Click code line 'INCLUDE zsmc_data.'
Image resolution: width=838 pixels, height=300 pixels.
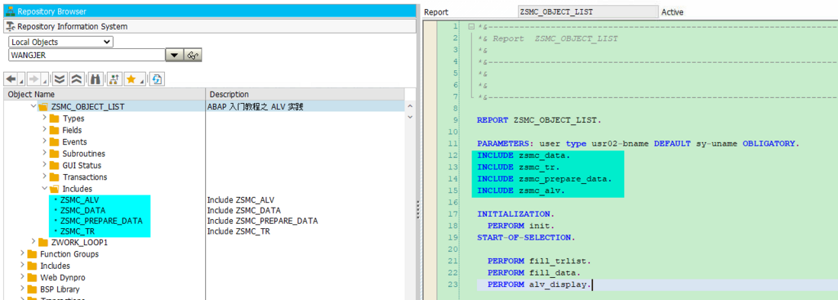tap(524, 156)
